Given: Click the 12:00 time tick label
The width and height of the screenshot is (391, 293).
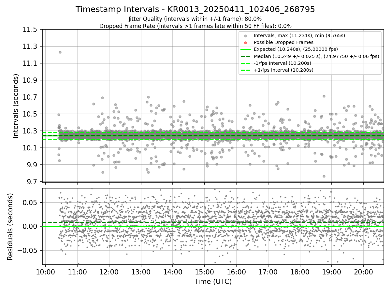Looking at the screenshot, I should click(x=109, y=272).
